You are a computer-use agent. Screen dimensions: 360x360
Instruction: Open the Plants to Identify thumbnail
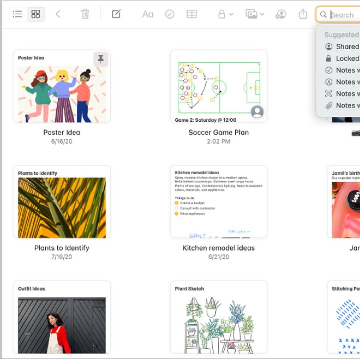click(x=62, y=202)
